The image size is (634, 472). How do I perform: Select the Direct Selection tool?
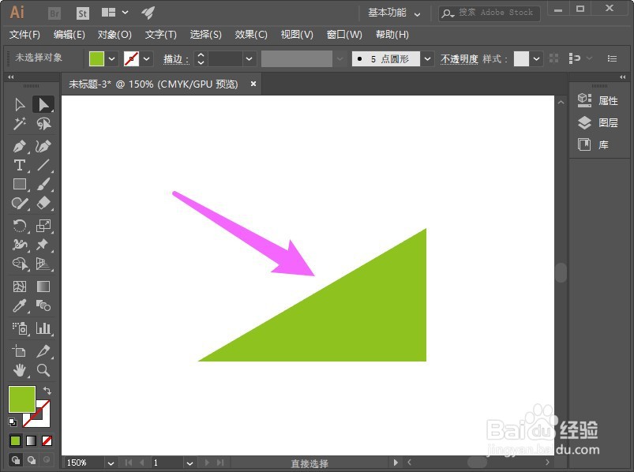point(43,105)
